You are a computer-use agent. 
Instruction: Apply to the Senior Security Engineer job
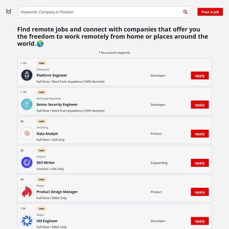(200, 105)
